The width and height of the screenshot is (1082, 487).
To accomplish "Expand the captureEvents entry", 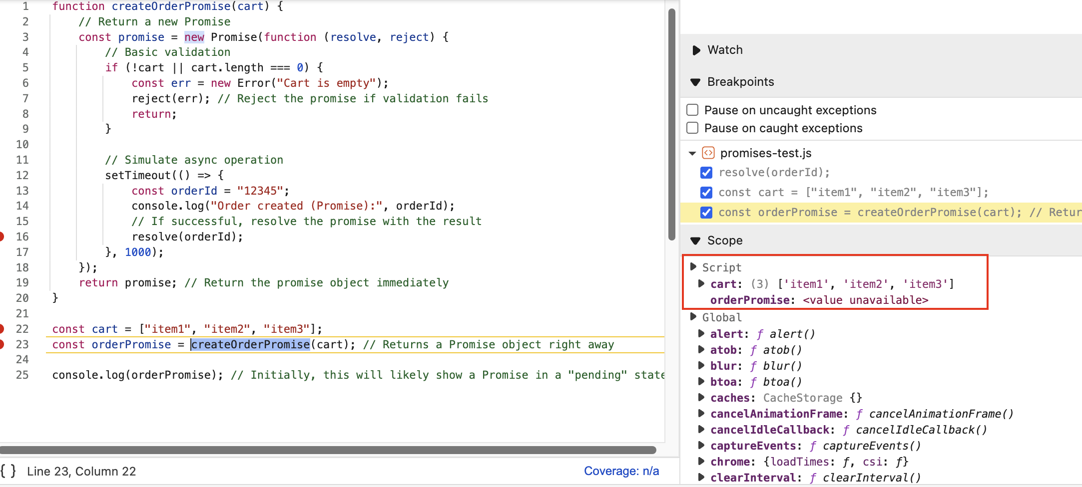I will point(701,445).
